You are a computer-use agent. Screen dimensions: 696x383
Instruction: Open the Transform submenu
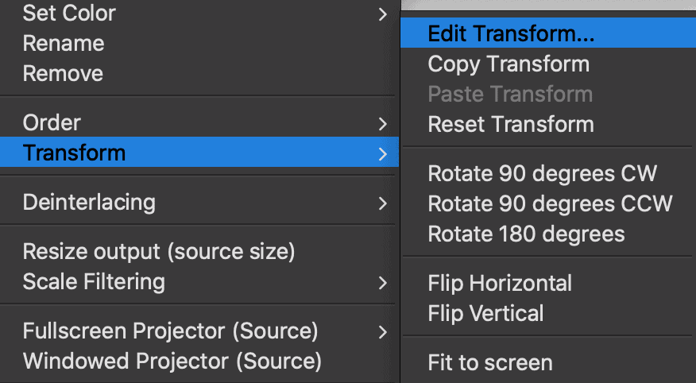pos(75,153)
